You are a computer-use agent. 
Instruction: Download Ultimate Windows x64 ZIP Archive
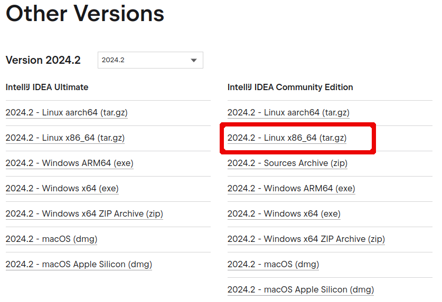84,214
